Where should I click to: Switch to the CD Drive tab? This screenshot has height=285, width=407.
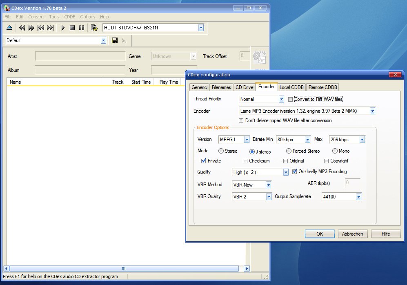pyautogui.click(x=245, y=87)
